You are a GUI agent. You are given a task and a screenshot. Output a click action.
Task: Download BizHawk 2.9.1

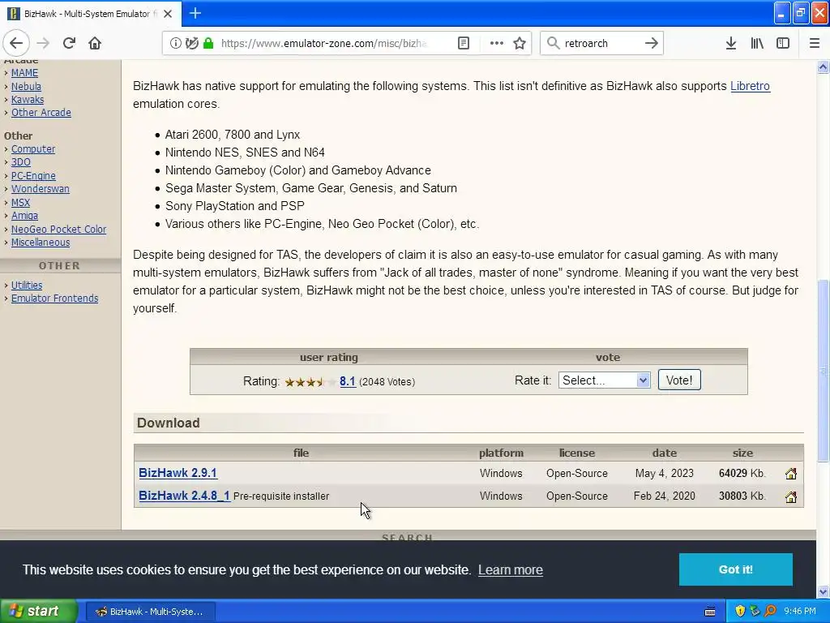(178, 473)
